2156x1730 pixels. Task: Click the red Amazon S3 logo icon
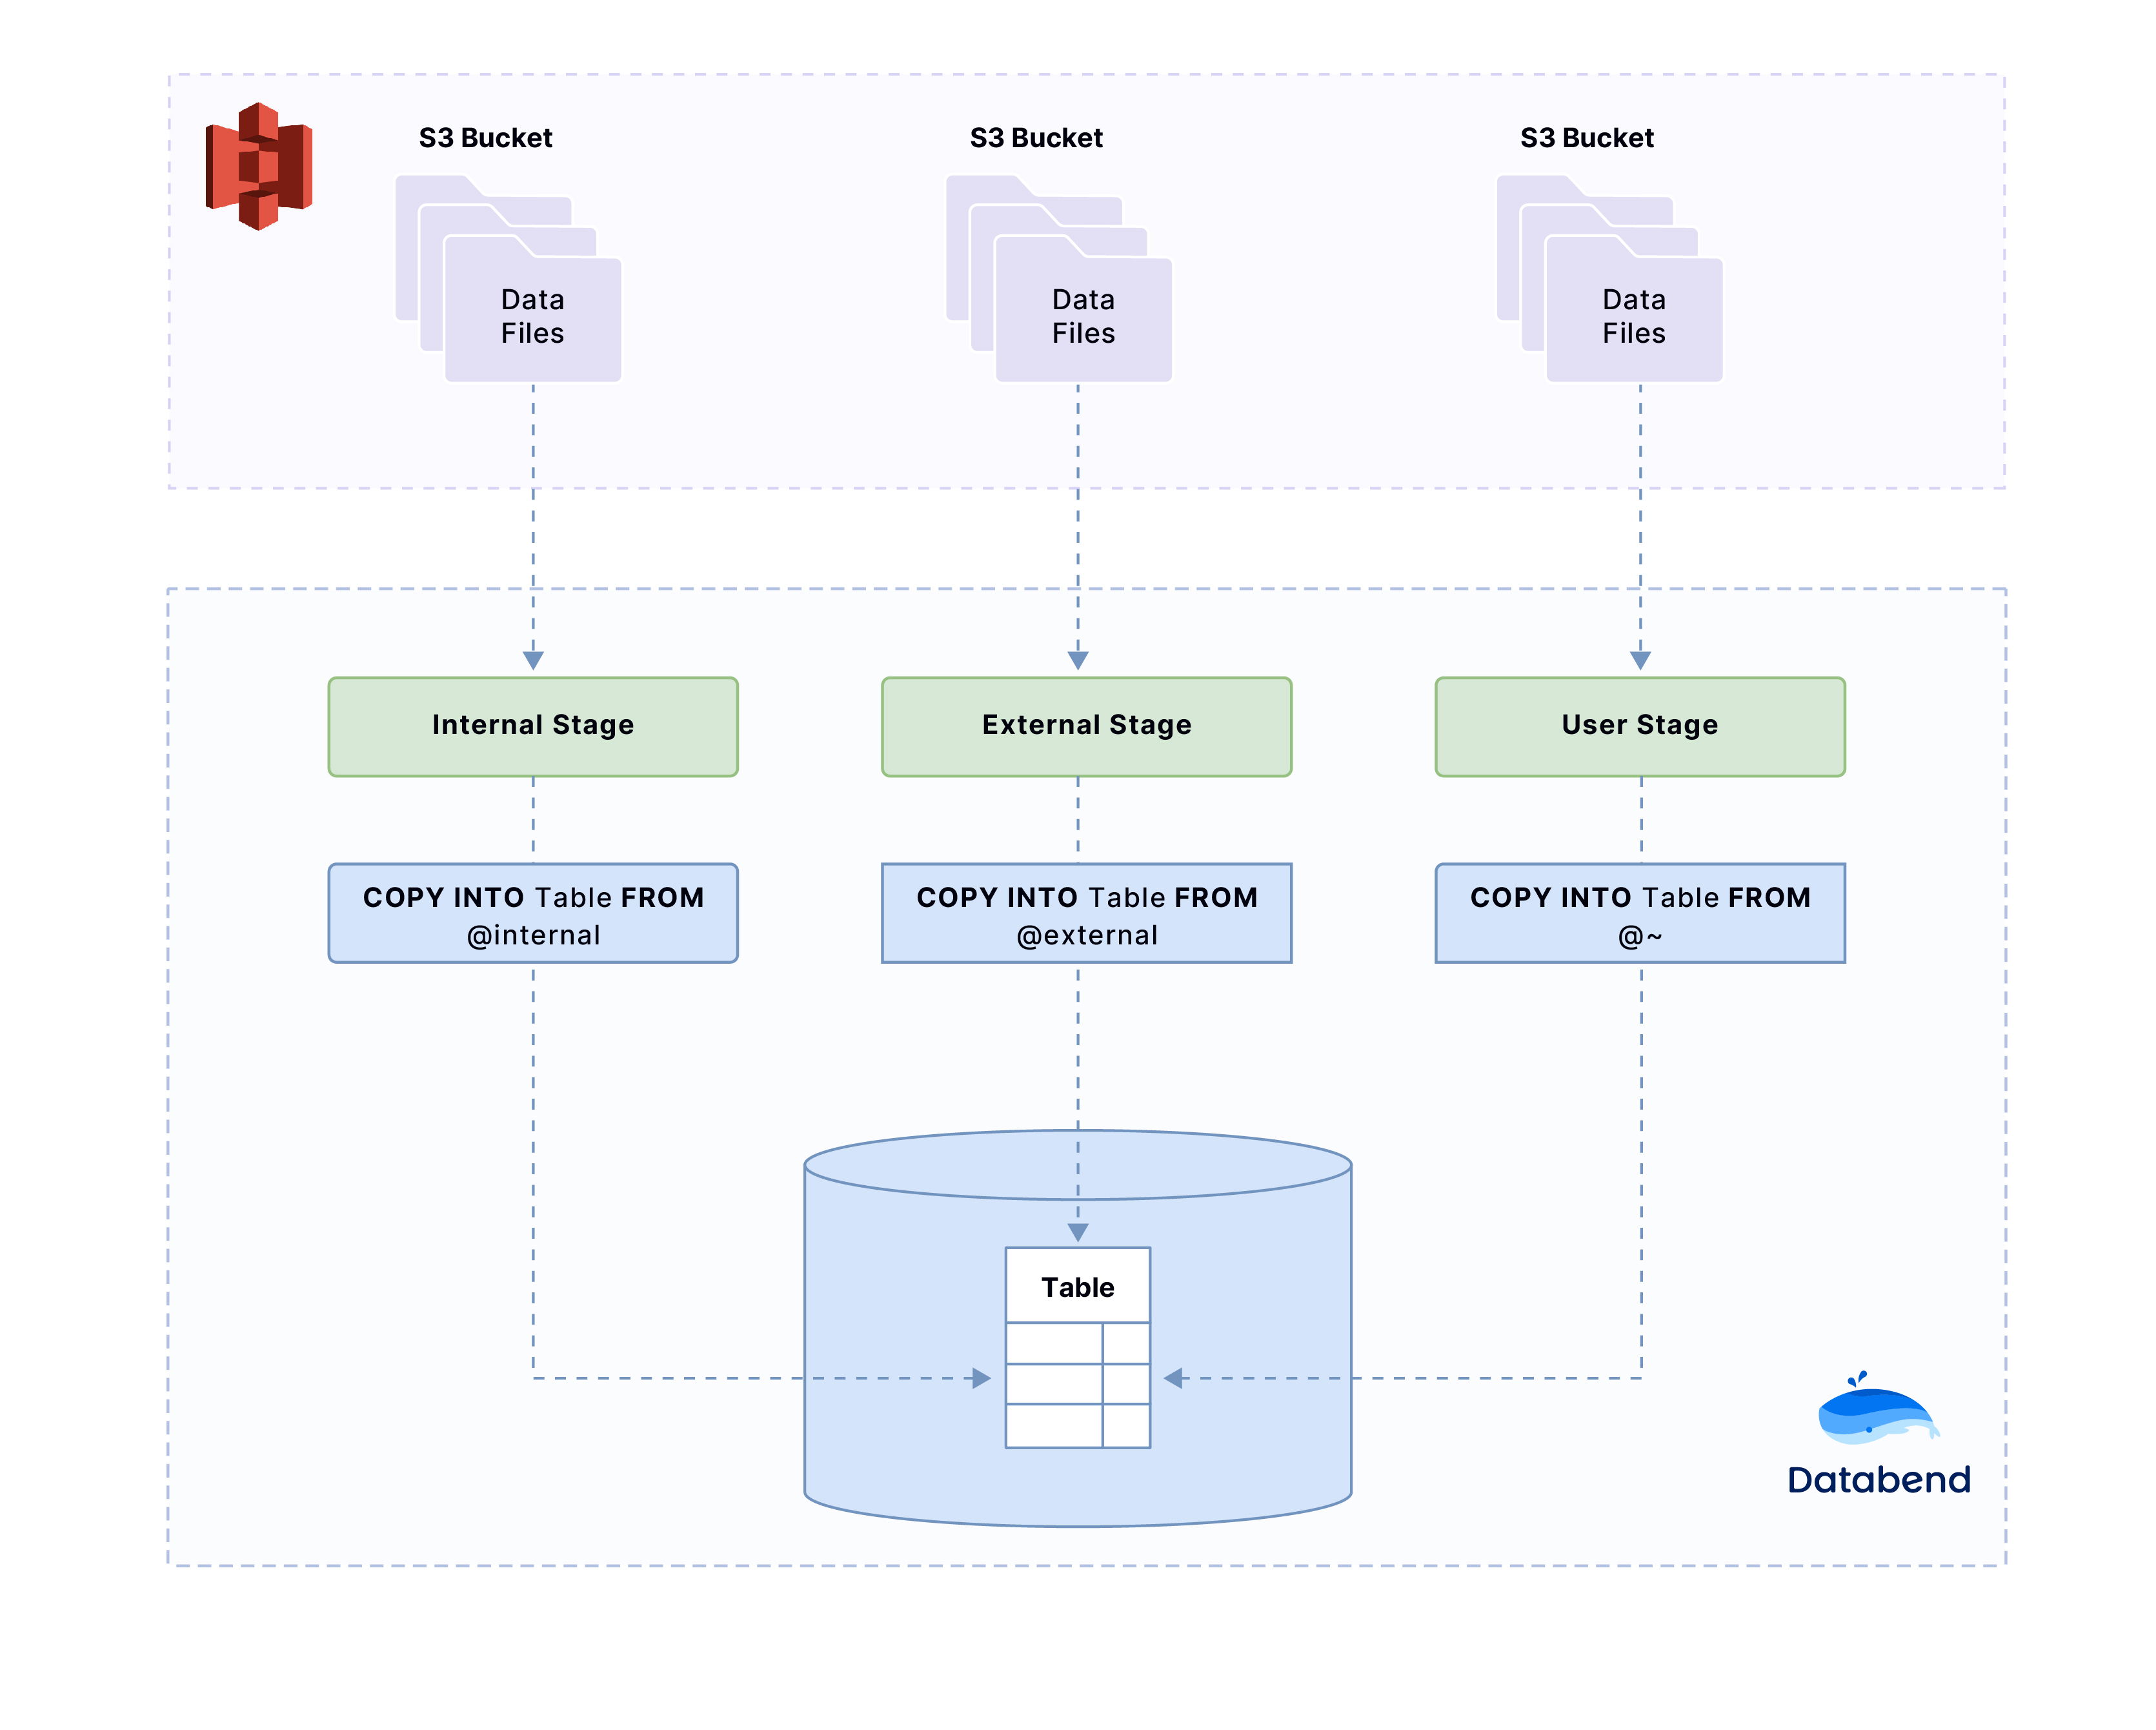pos(259,166)
